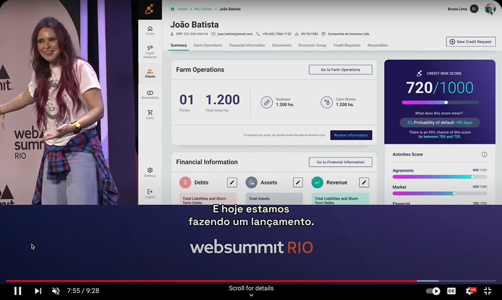Click the Corn Winter crop icon
Viewport: 502px width, 300px height.
click(x=327, y=102)
